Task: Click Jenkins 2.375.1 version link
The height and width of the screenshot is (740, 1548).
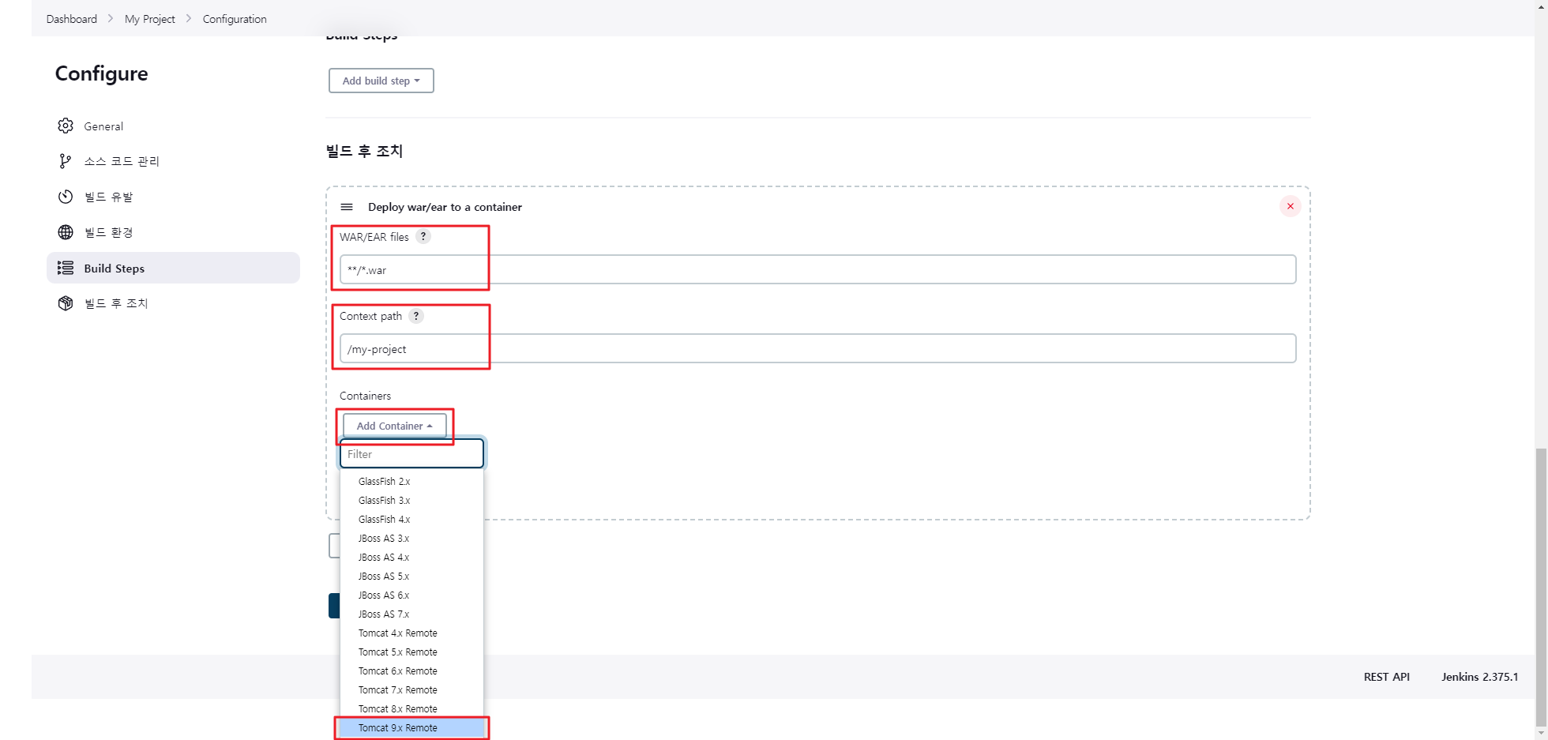Action: pos(1480,677)
